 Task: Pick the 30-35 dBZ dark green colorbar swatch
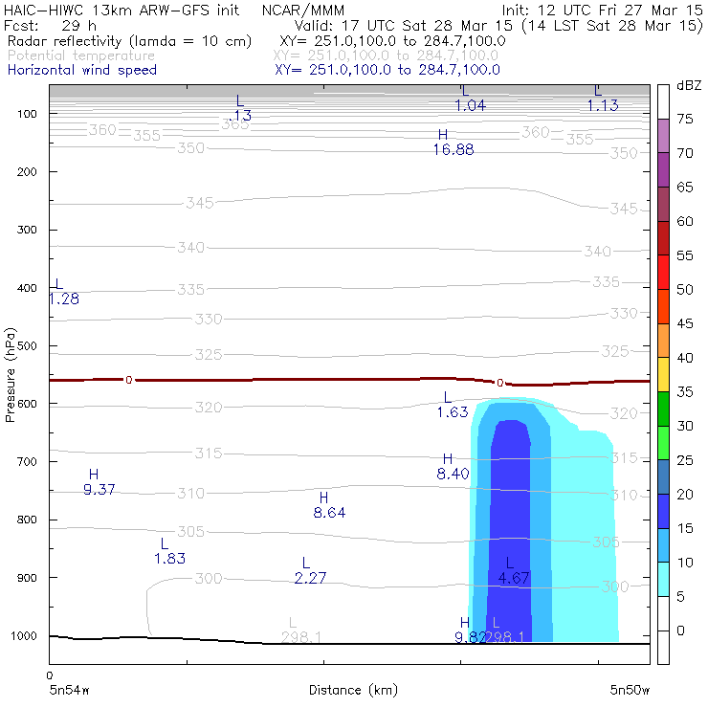point(663,409)
